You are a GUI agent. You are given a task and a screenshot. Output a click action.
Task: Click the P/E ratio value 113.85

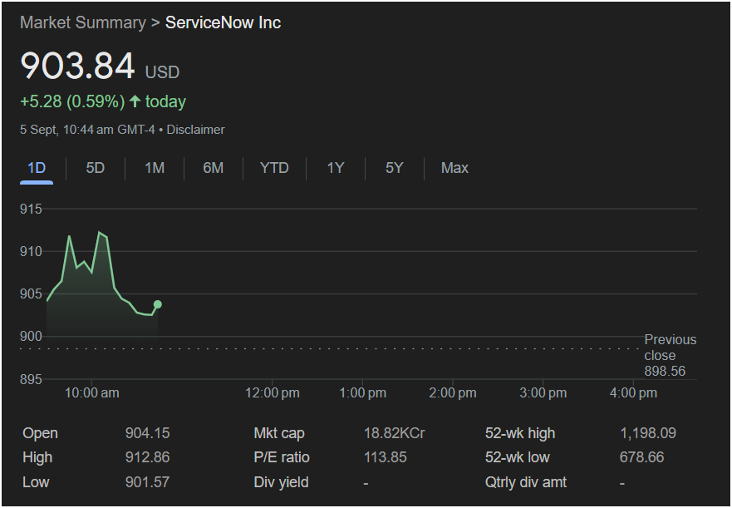[x=386, y=457]
